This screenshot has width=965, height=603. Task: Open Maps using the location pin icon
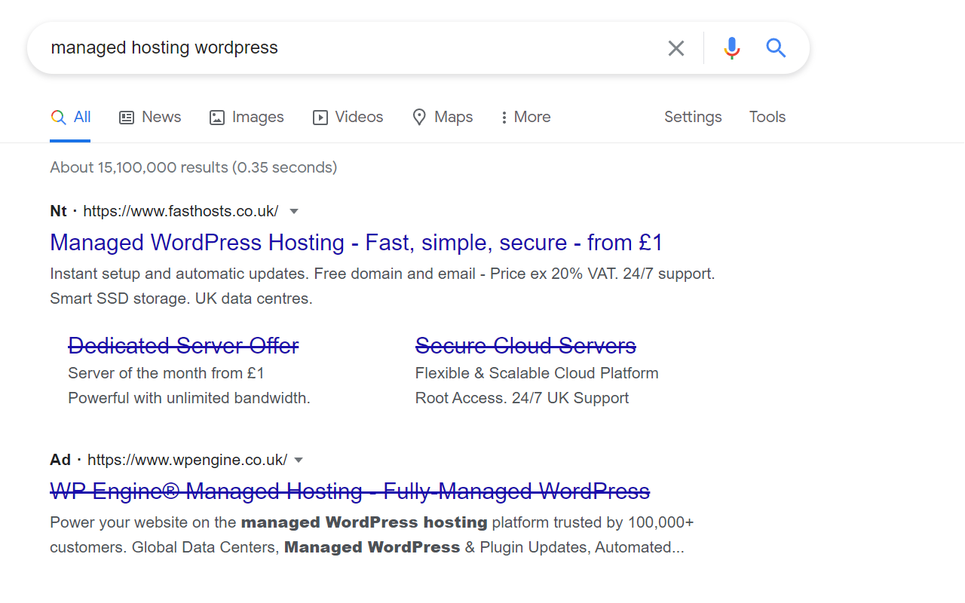pyautogui.click(x=419, y=117)
